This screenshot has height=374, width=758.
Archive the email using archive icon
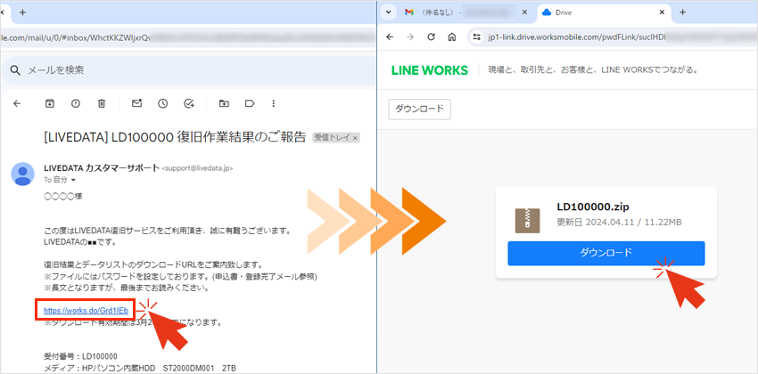[49, 103]
